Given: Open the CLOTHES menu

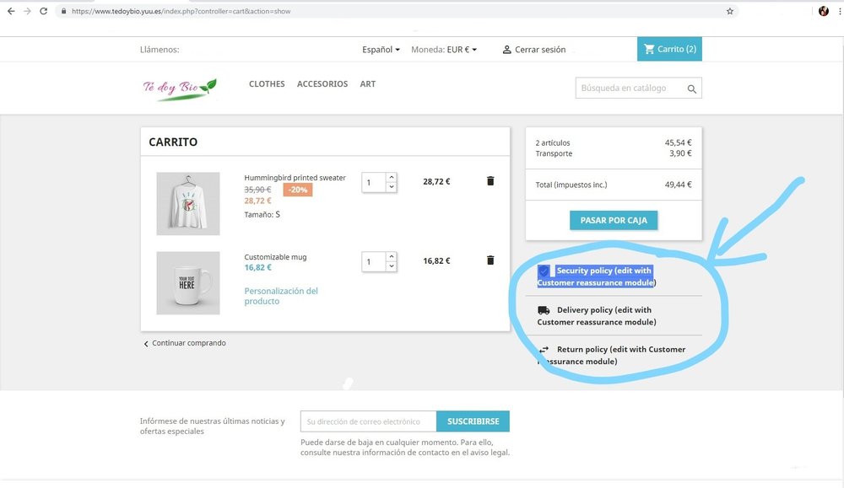Looking at the screenshot, I should coord(267,83).
